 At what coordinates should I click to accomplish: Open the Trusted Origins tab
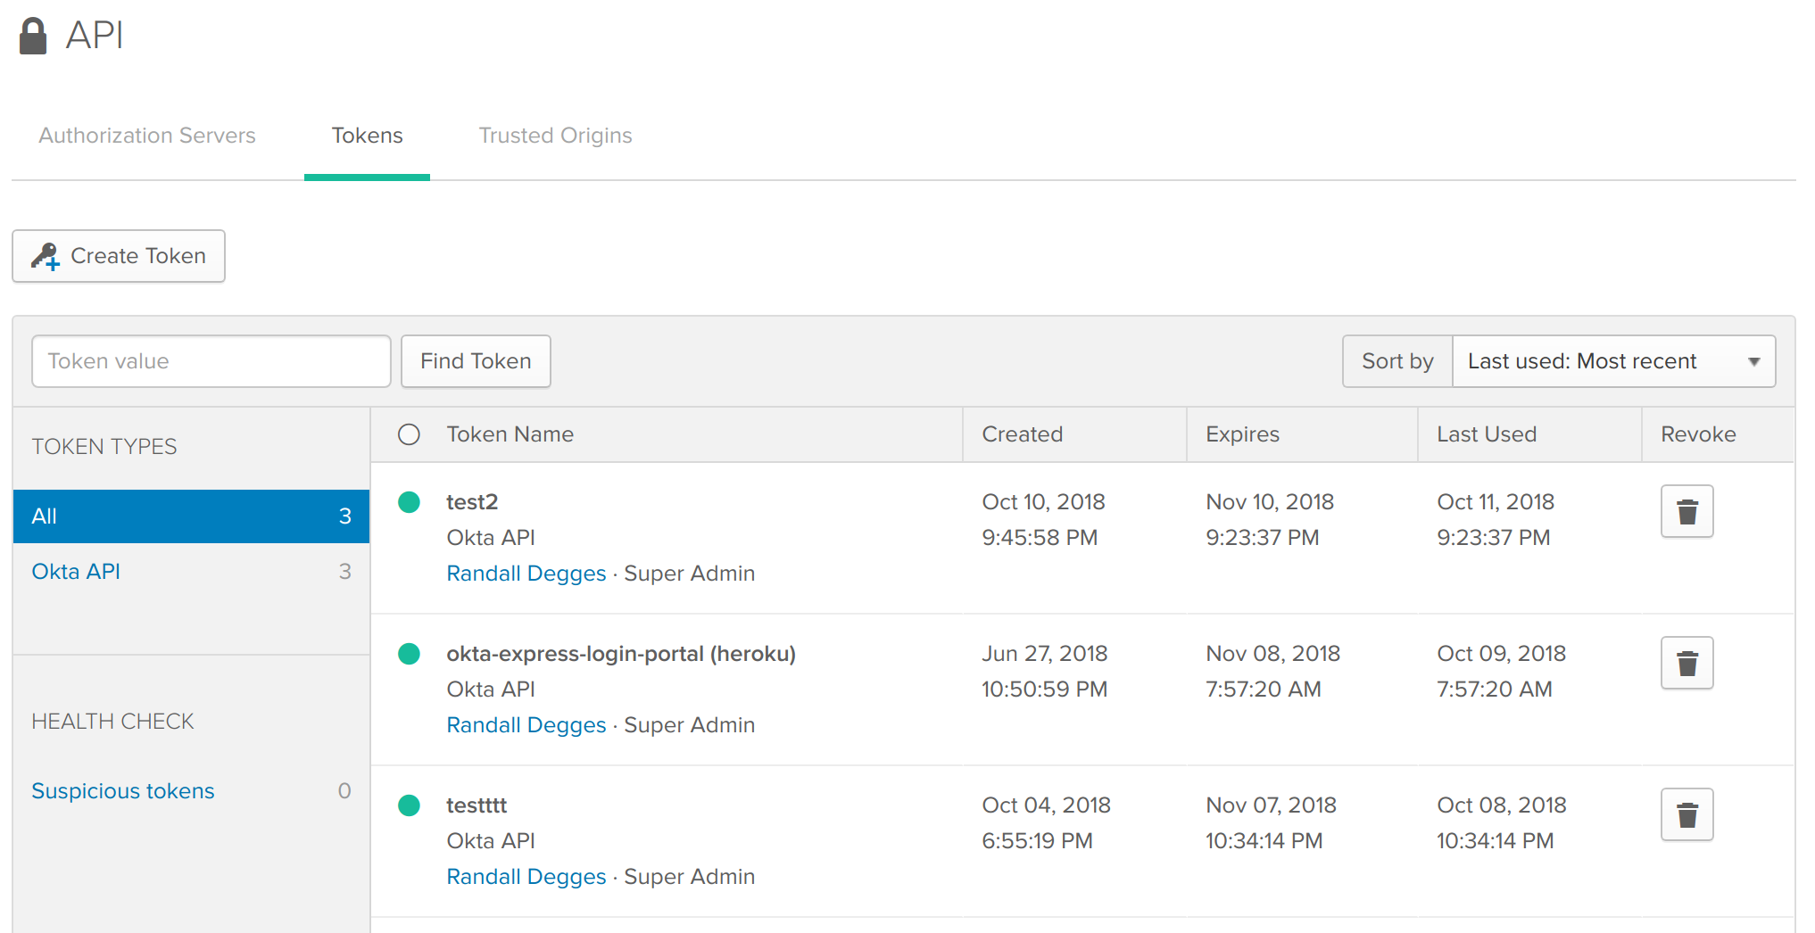click(x=555, y=136)
